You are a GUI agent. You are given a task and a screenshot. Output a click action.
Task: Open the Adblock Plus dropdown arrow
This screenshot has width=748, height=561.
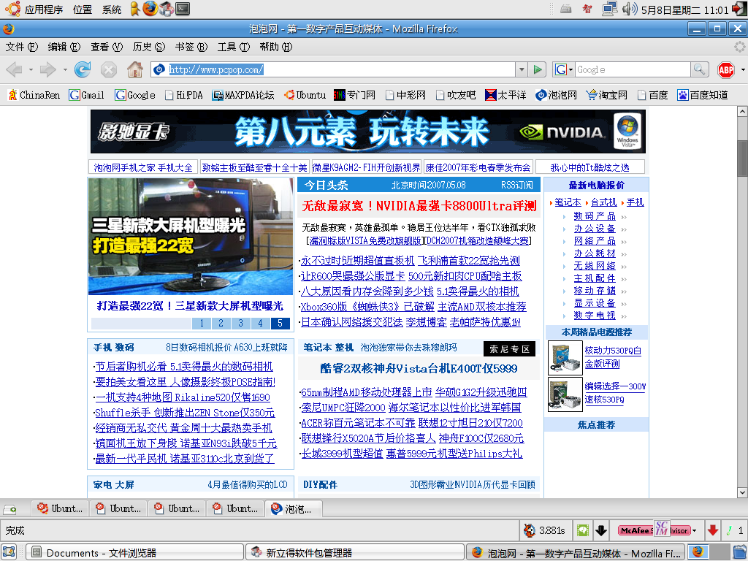tap(743, 69)
